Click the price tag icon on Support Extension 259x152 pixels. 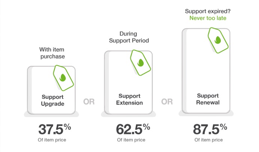point(141,63)
